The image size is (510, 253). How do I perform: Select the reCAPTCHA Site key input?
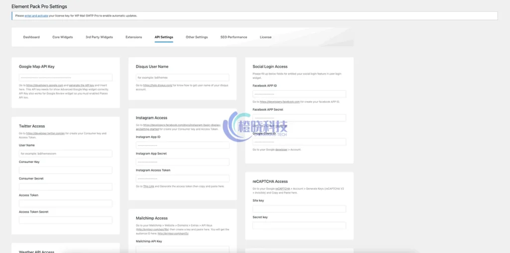[x=299, y=209]
